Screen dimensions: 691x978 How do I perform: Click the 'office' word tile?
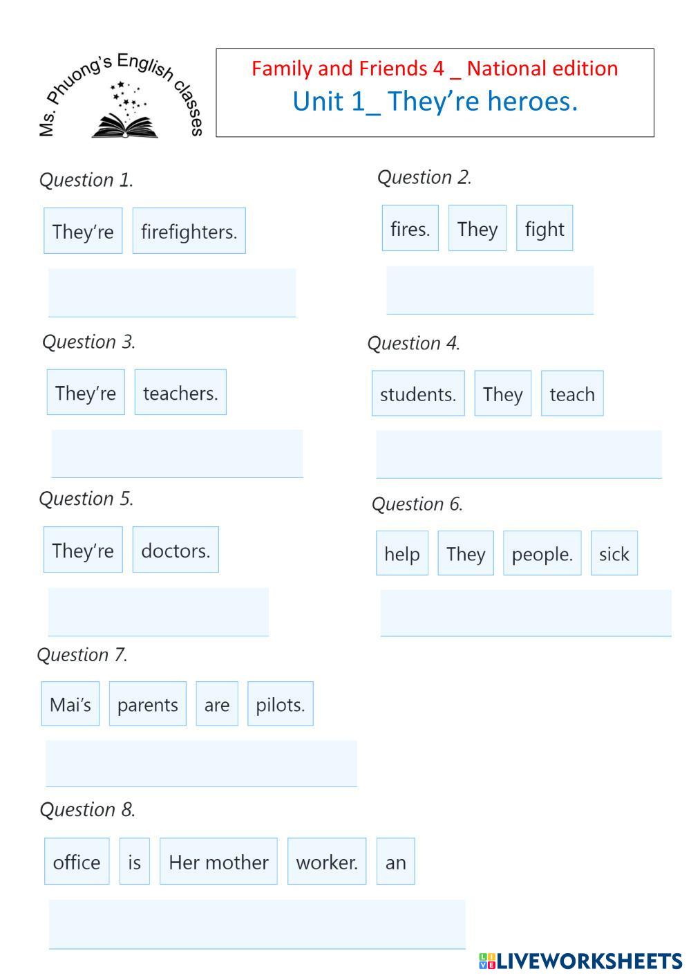(77, 862)
